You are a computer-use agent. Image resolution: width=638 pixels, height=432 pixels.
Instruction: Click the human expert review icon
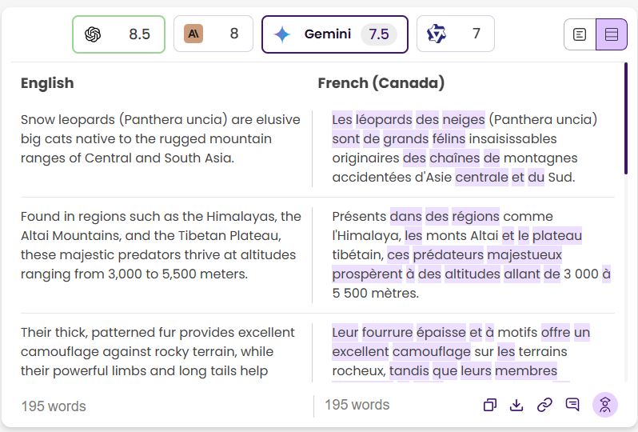tap(605, 405)
